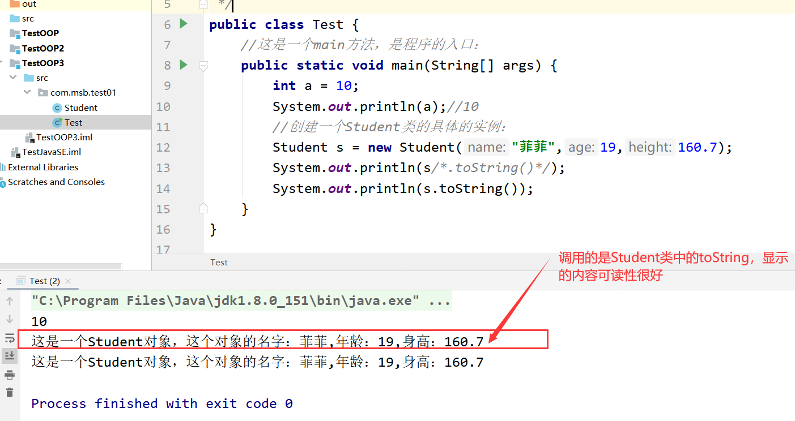The width and height of the screenshot is (795, 421).
Task: Toggle scroll to end of console
Action: [x=10, y=355]
